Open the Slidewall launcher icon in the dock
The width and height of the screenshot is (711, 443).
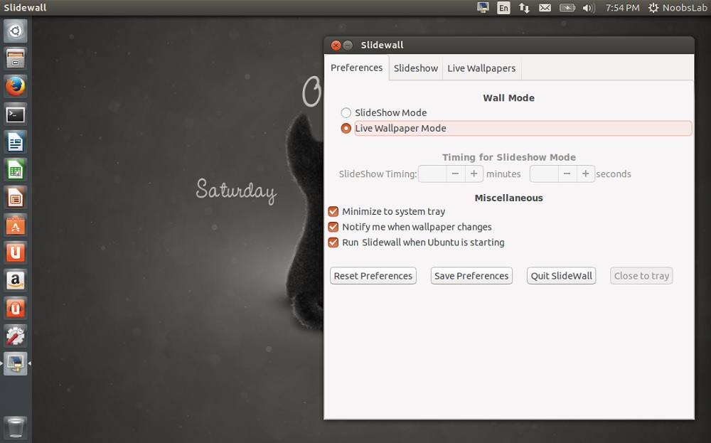click(16, 363)
